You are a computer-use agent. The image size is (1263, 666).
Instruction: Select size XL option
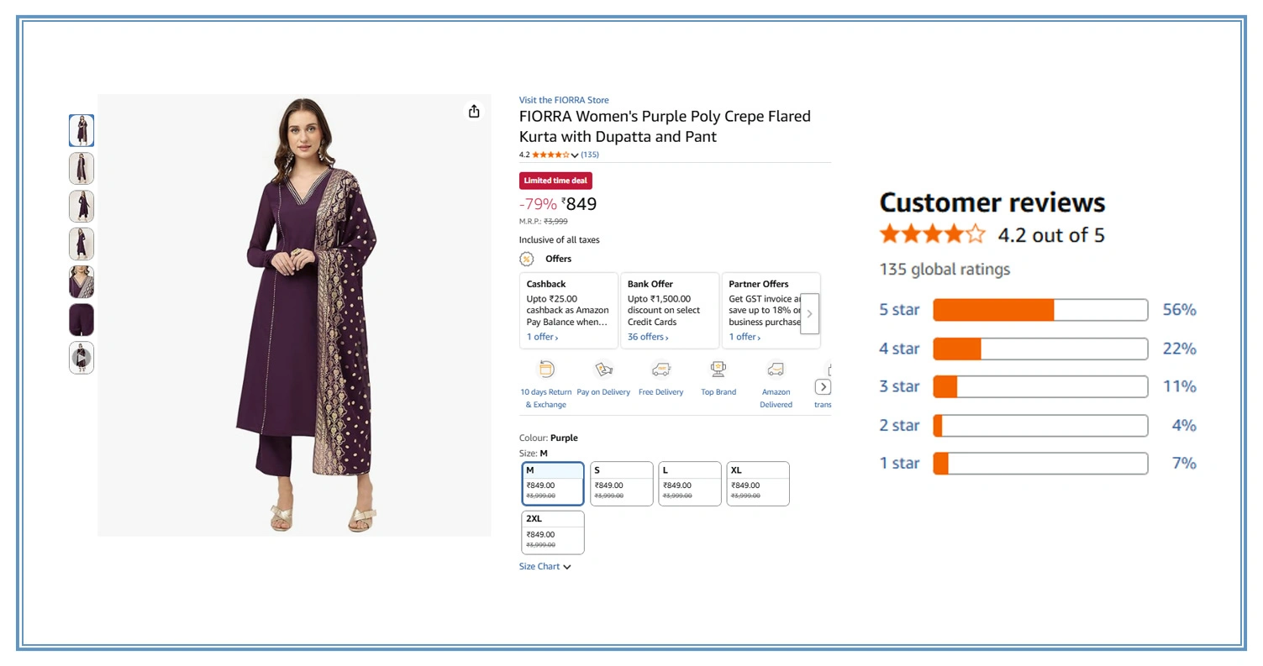coord(757,484)
